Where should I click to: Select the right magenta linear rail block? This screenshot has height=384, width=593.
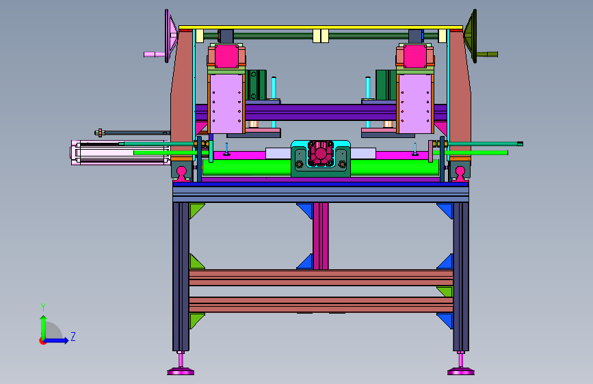460,174
